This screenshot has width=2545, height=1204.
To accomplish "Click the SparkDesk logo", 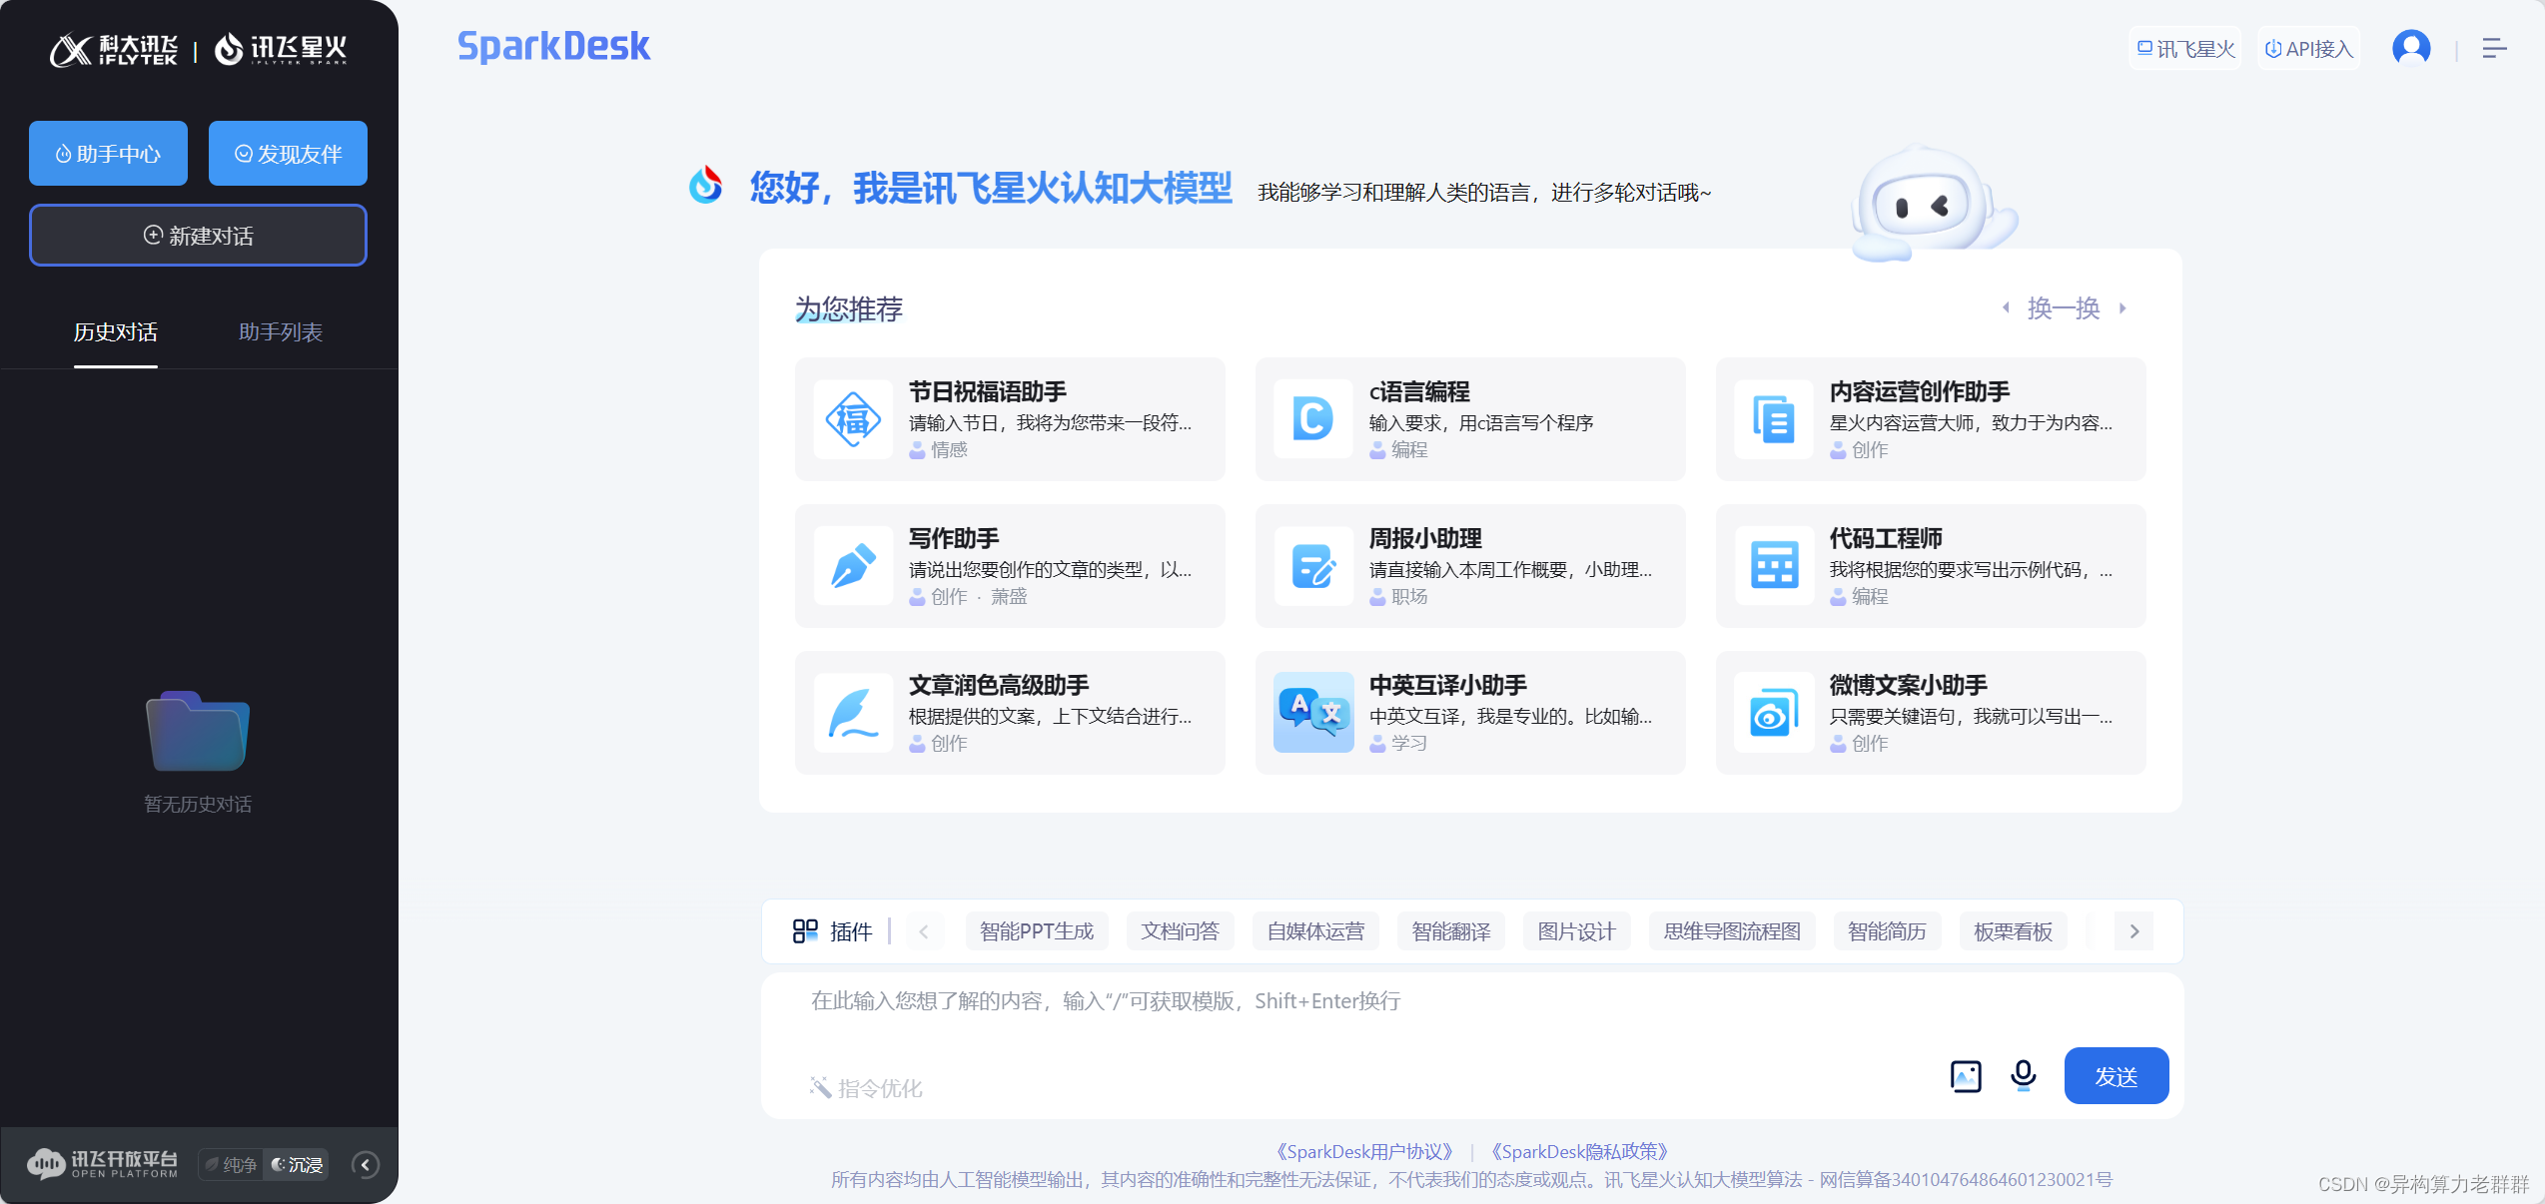I will point(553,47).
